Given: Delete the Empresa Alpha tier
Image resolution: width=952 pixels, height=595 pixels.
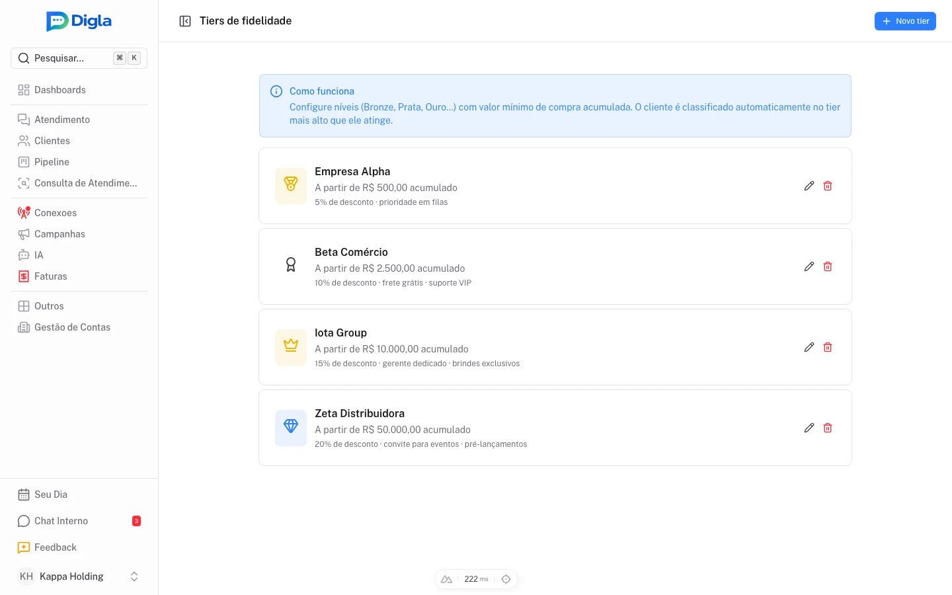Looking at the screenshot, I should point(828,186).
